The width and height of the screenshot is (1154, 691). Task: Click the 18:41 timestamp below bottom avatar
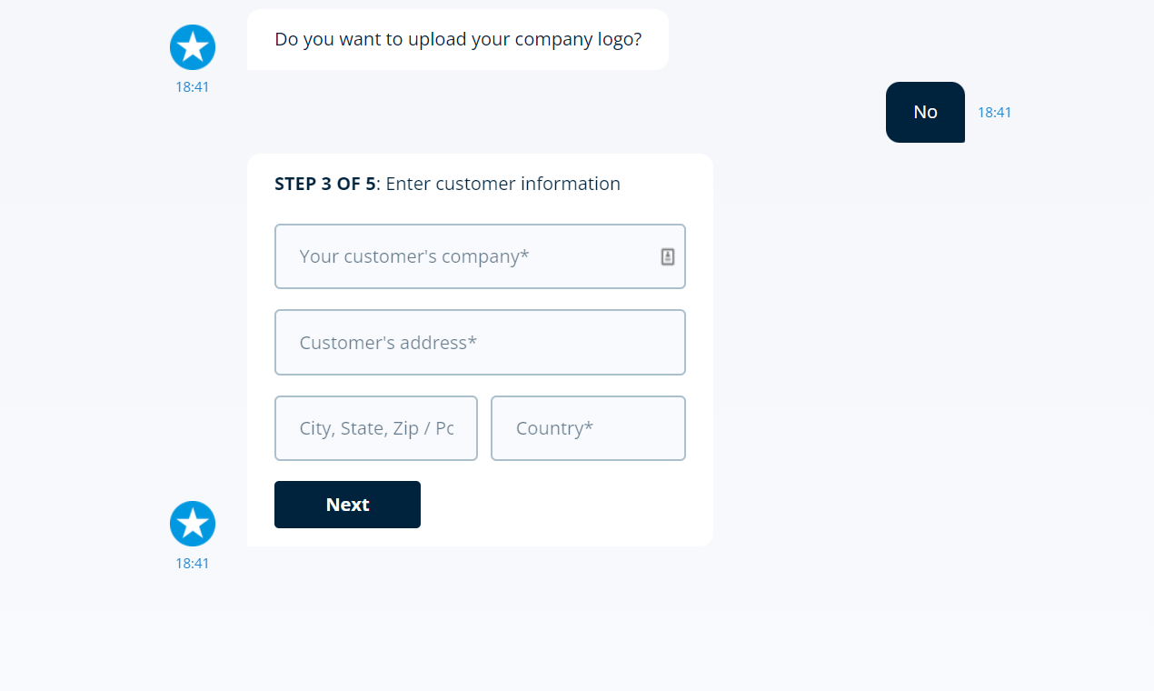[x=193, y=563]
